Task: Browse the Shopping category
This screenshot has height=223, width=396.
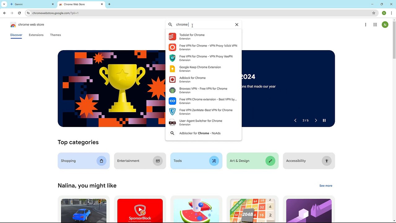Action: tap(84, 161)
